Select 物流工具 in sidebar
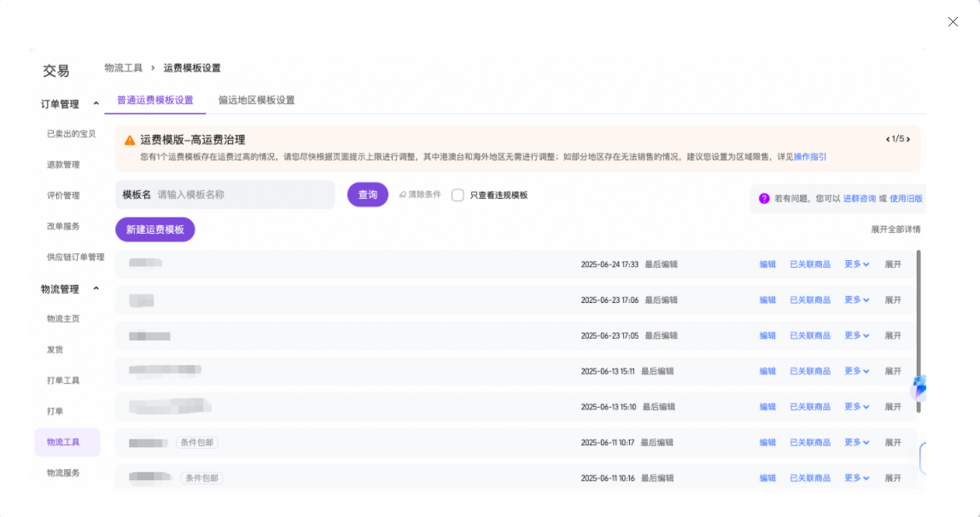 click(67, 442)
